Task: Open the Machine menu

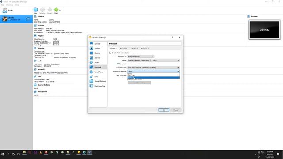Action: [x=10, y=5]
